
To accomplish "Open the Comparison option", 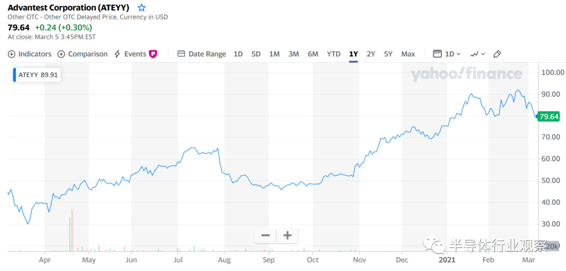I will point(83,54).
